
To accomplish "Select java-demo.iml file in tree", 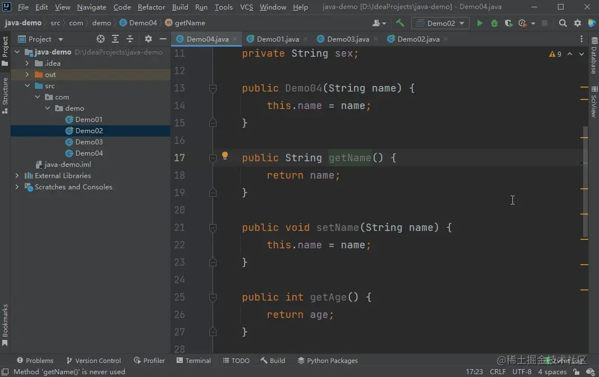I will point(67,165).
